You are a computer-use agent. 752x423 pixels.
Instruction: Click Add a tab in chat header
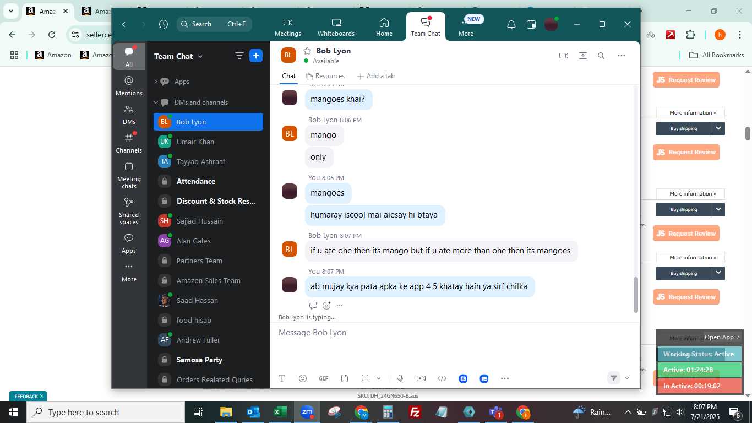click(375, 76)
